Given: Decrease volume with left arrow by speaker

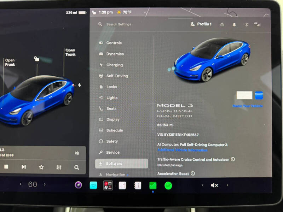Looking at the screenshot, I should coord(202,185).
